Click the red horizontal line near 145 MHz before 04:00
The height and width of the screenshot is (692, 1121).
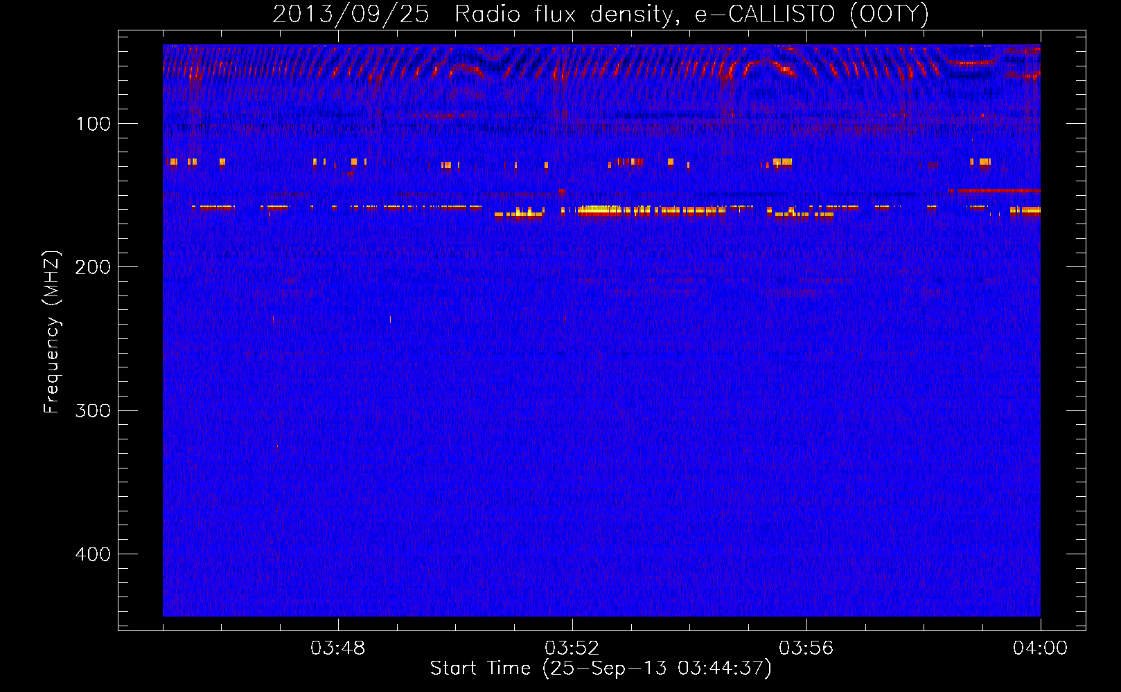994,190
